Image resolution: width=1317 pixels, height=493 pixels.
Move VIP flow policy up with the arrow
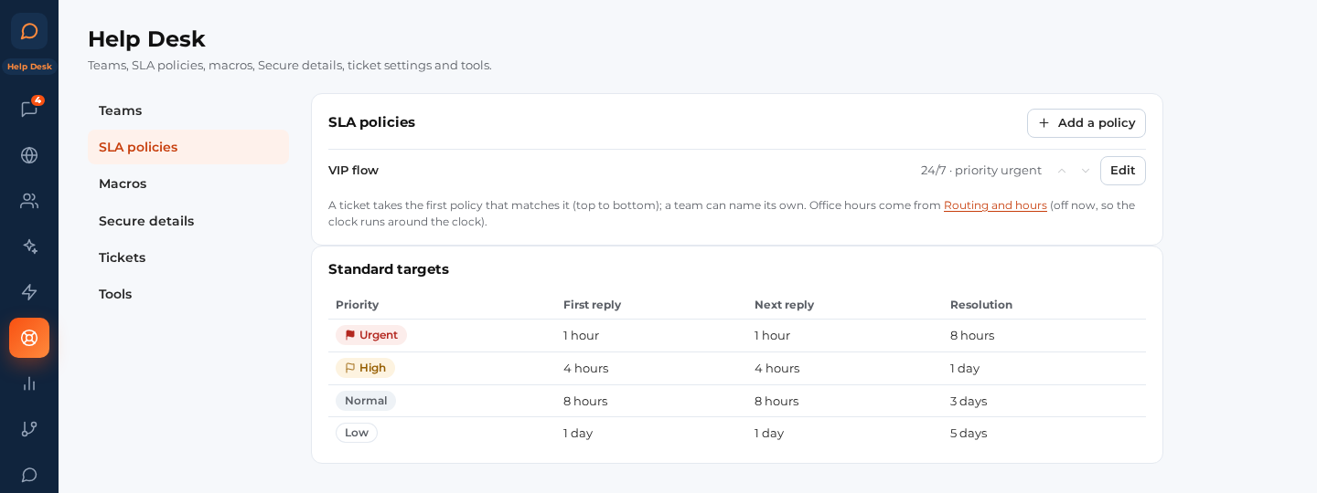point(1062,171)
